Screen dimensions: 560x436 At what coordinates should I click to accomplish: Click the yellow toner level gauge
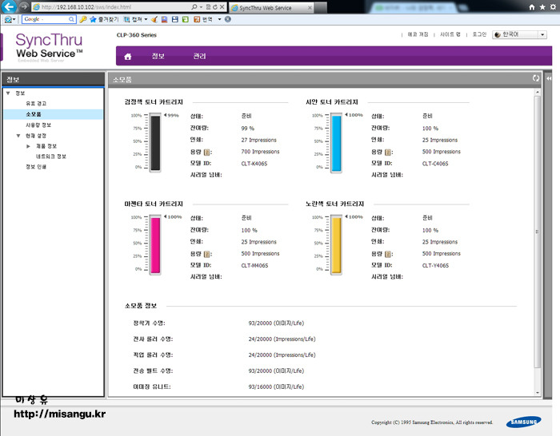[x=336, y=244]
